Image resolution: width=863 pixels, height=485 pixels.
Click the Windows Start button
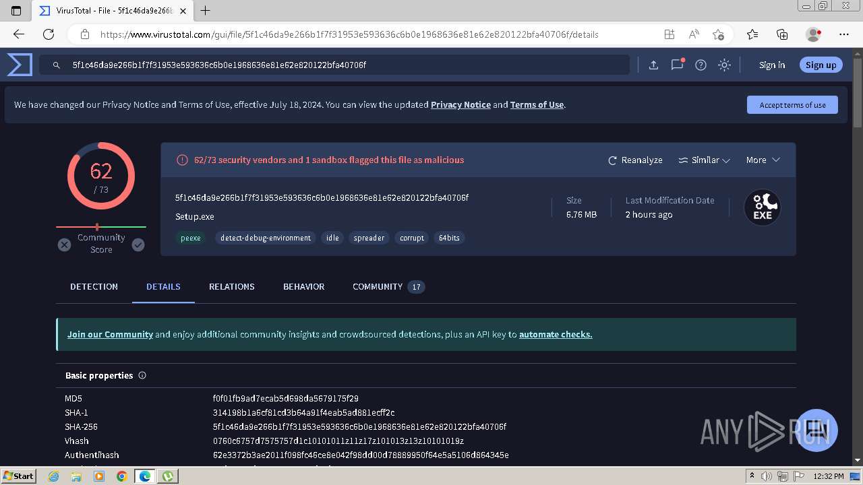pos(19,476)
